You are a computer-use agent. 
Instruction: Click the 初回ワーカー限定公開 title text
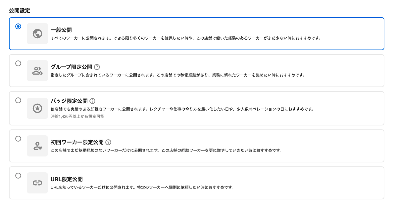click(77, 142)
